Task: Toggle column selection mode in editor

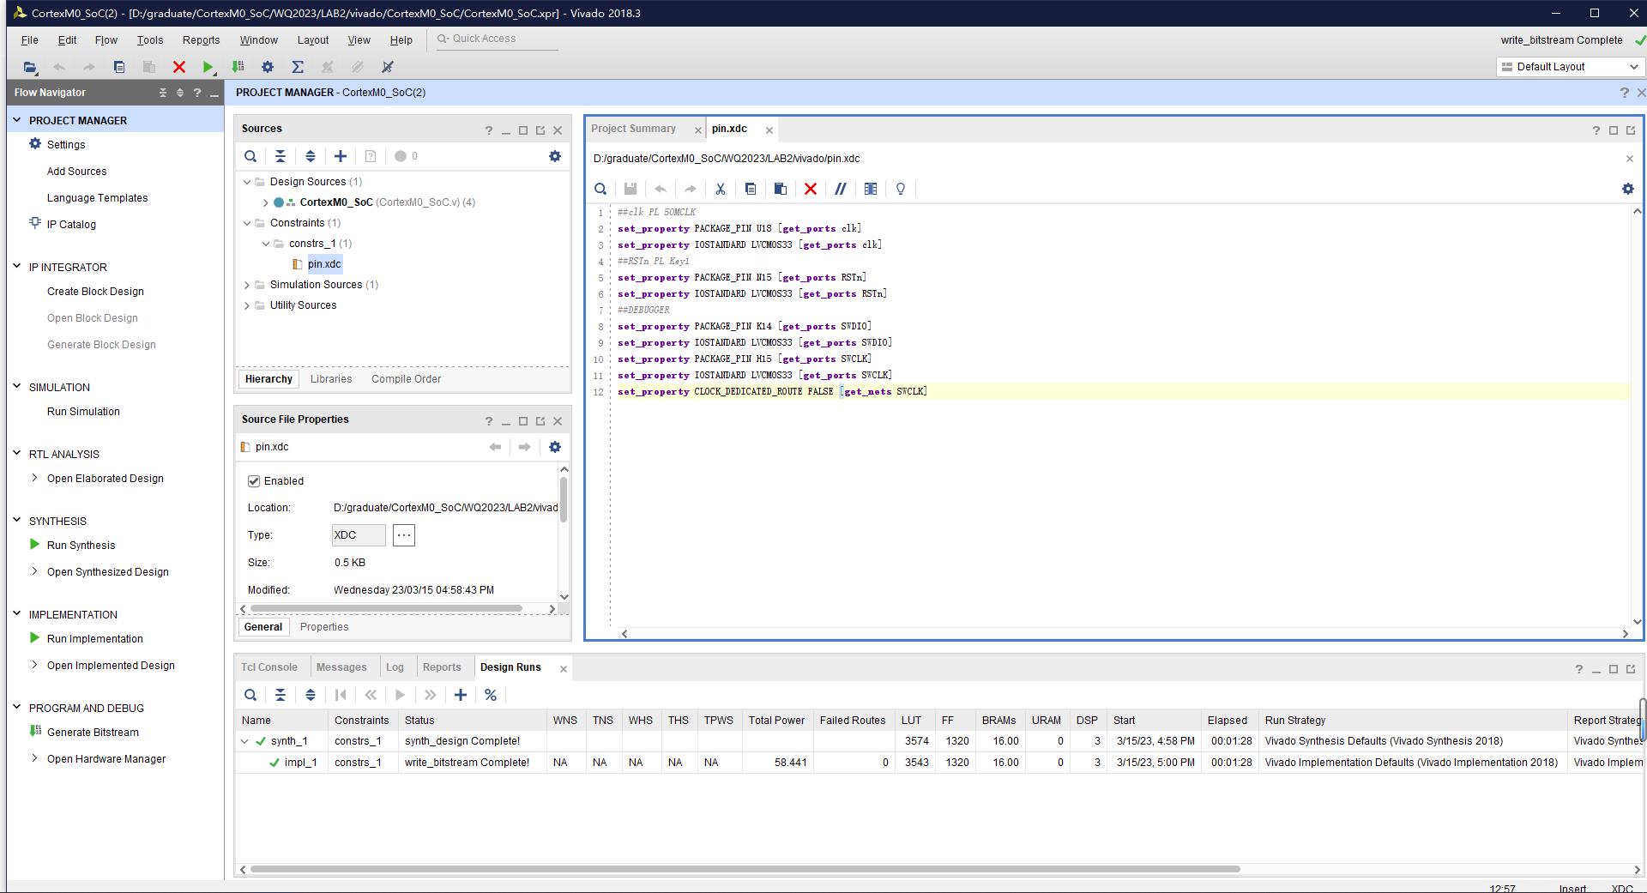Action: click(x=871, y=189)
